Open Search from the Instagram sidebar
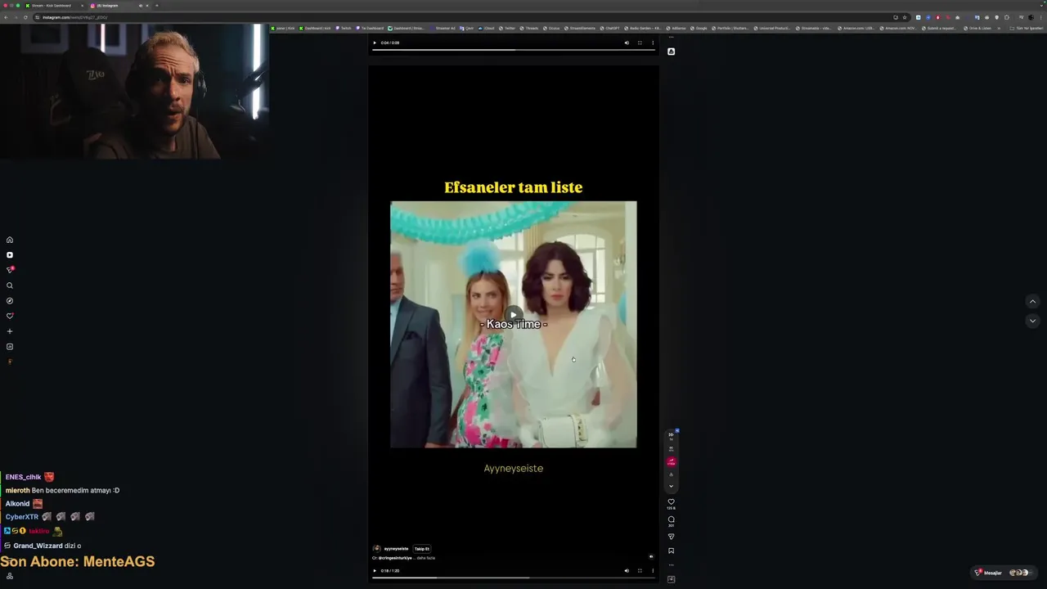 (x=10, y=286)
